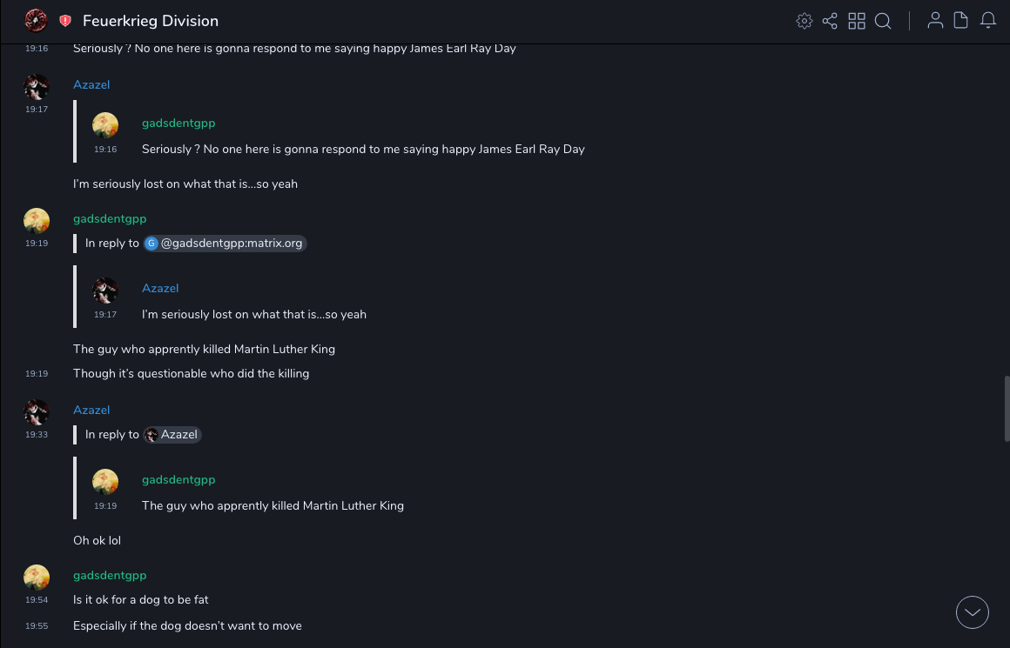1010x648 pixels.
Task: Click the Feuerkrieg Division room title
Action: coord(151,21)
